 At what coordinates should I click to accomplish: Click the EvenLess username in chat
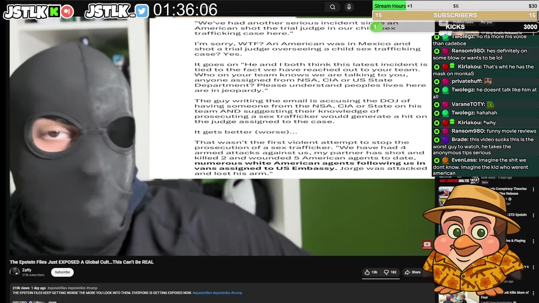[463, 160]
